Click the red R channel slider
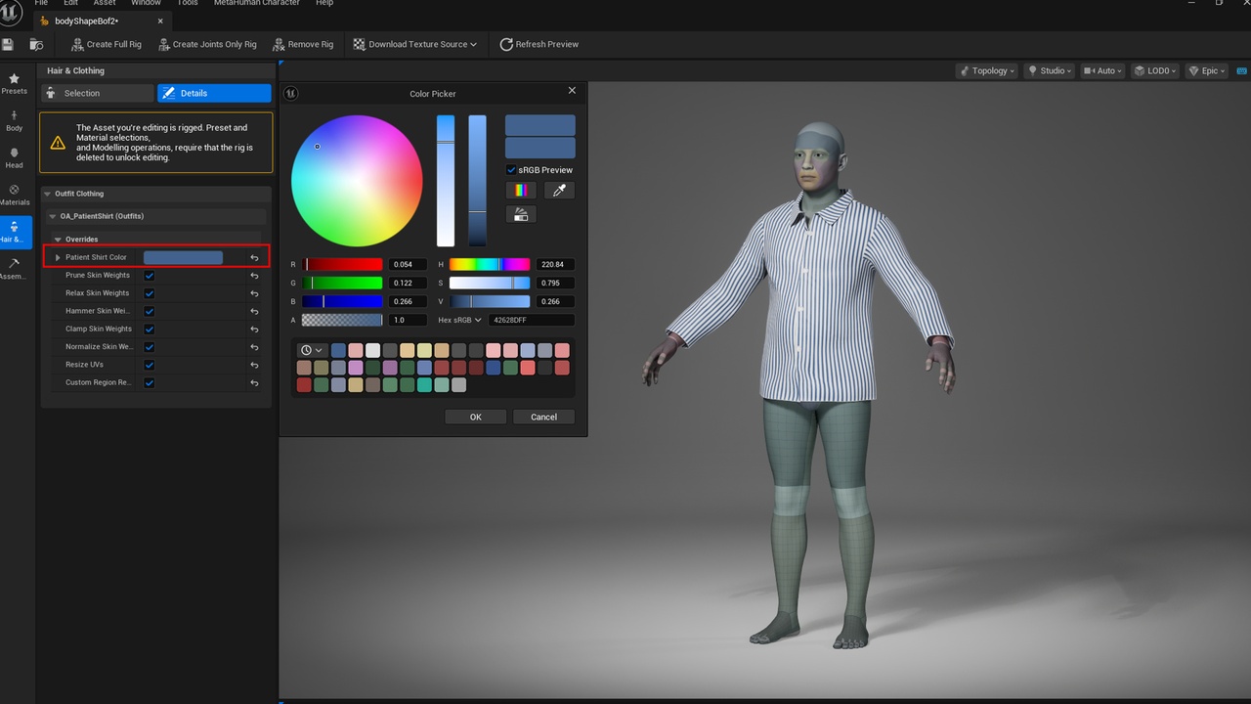 [x=342, y=265]
